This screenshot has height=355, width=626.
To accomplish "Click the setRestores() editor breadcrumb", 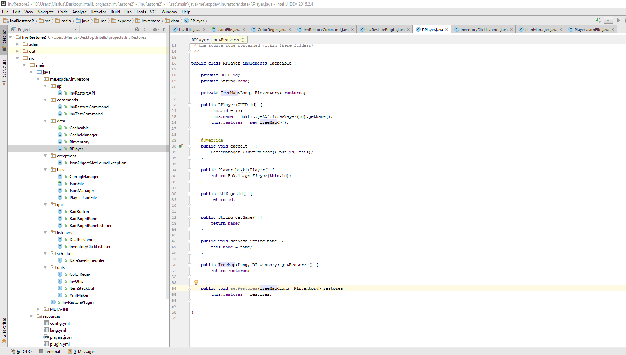I will [229, 40].
